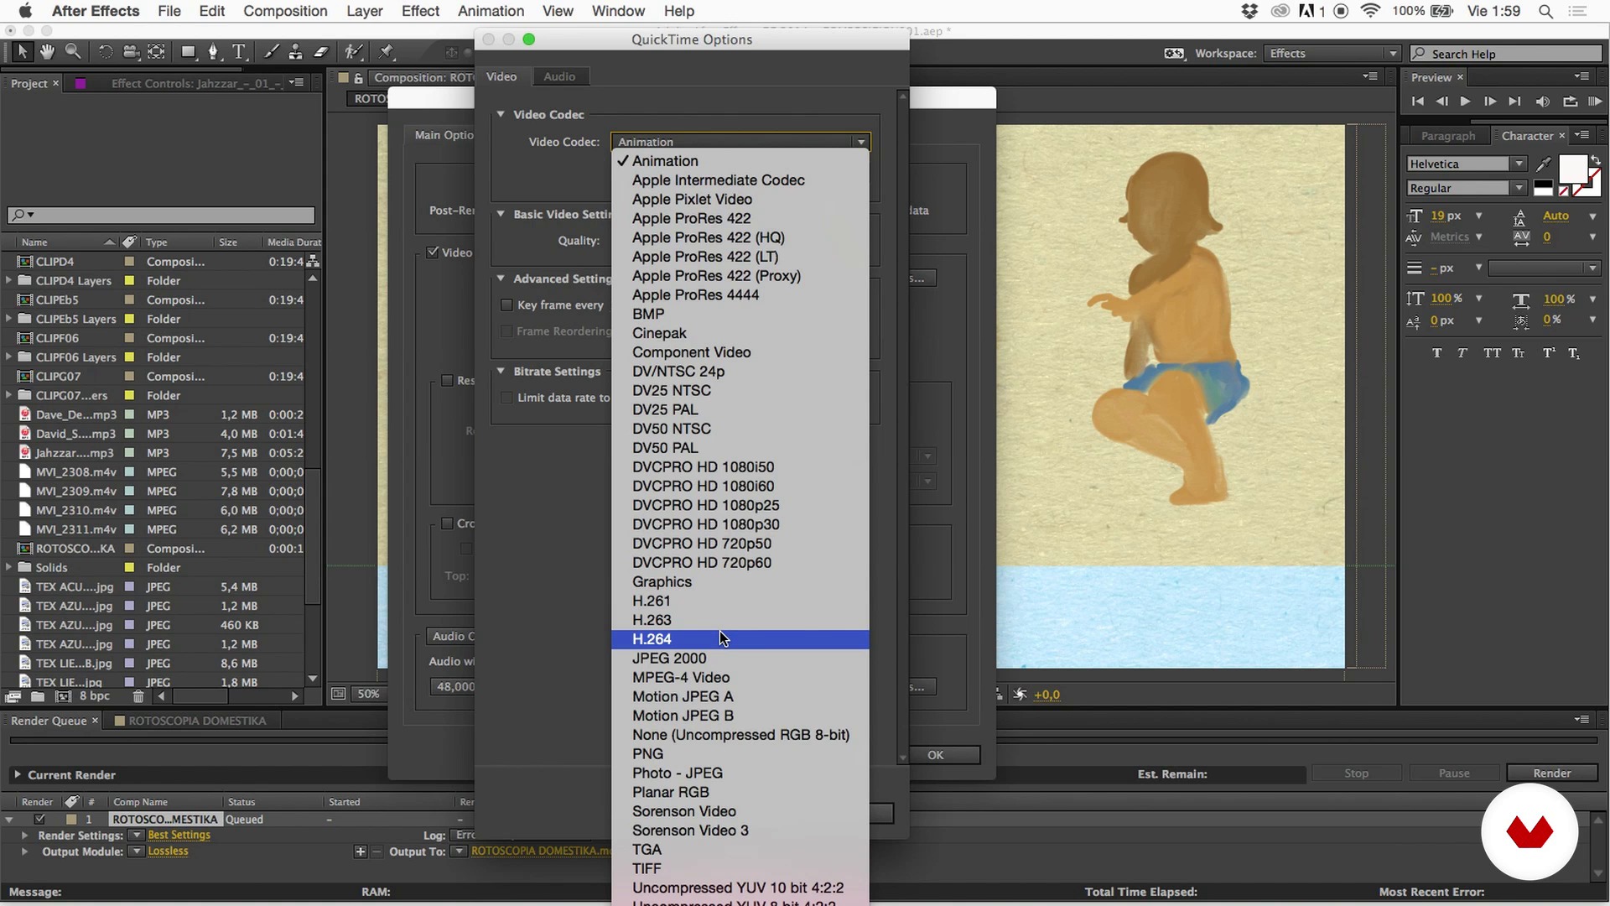Image resolution: width=1610 pixels, height=906 pixels.
Task: Switch to Audio tab in QuickTime Options
Action: 559,76
